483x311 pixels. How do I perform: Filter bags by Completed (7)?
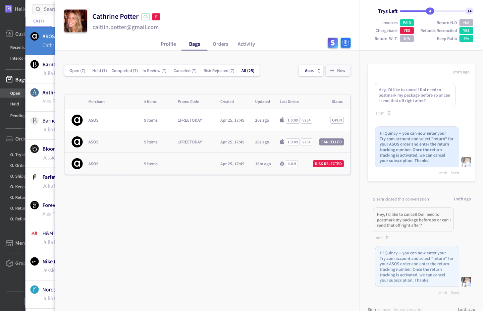tap(125, 71)
